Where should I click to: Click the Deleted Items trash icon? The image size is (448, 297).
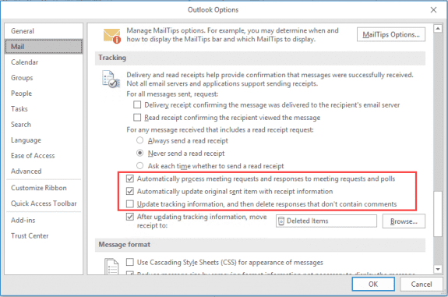tap(281, 221)
